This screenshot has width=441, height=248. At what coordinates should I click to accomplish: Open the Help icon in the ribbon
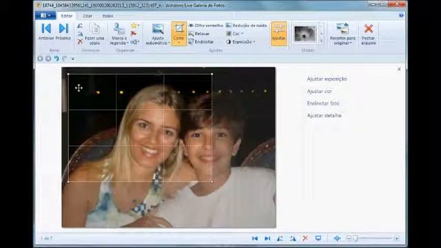[401, 15]
